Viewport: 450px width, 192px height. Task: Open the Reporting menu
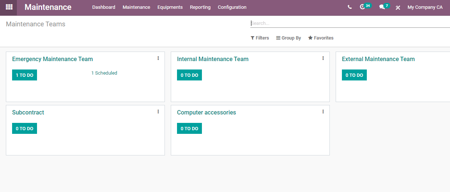point(200,7)
